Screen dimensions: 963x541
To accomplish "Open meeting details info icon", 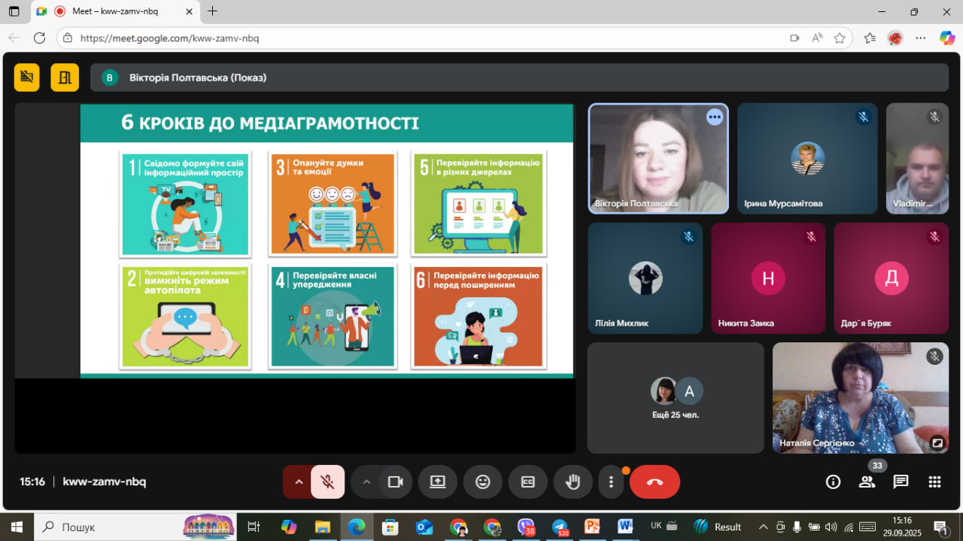I will tap(833, 482).
